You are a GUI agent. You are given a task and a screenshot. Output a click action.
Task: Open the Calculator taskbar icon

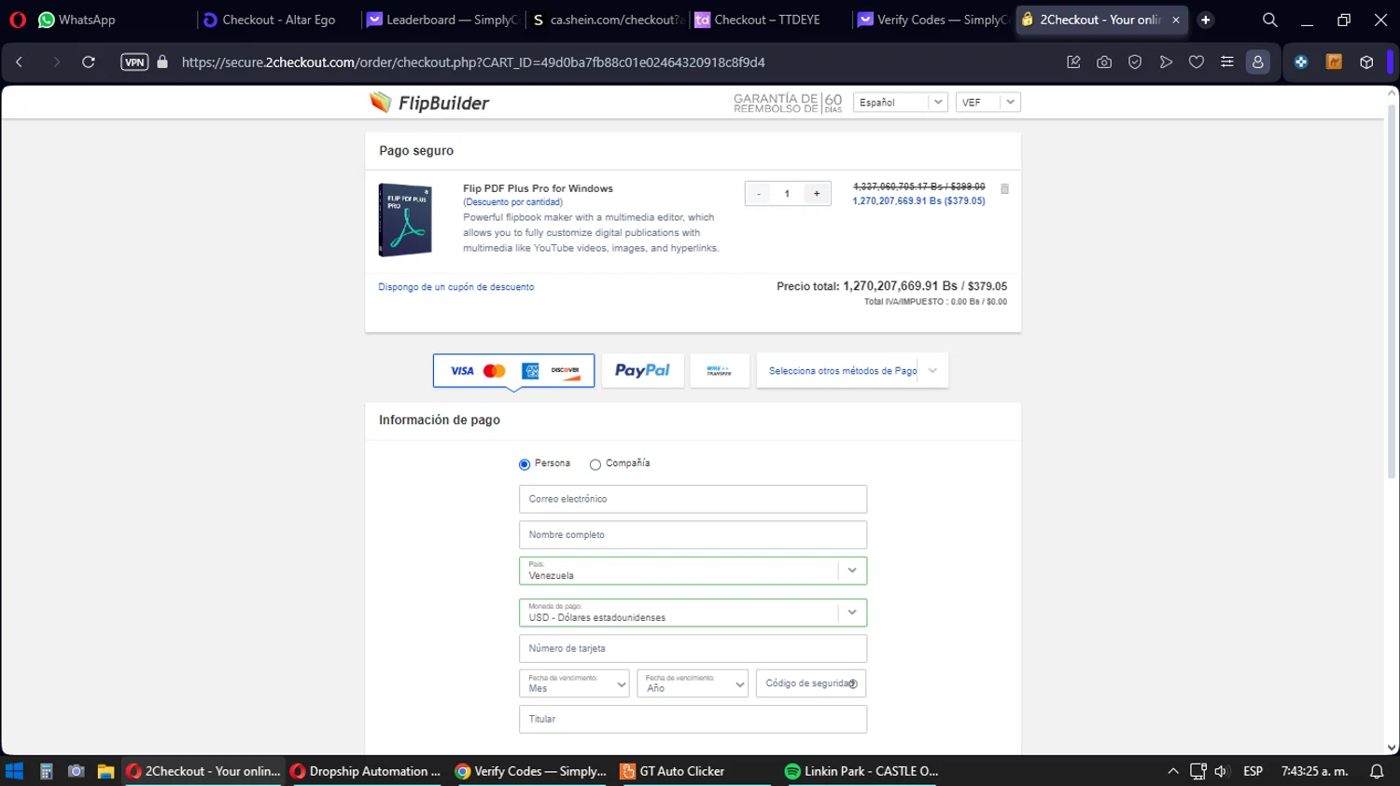tap(46, 771)
